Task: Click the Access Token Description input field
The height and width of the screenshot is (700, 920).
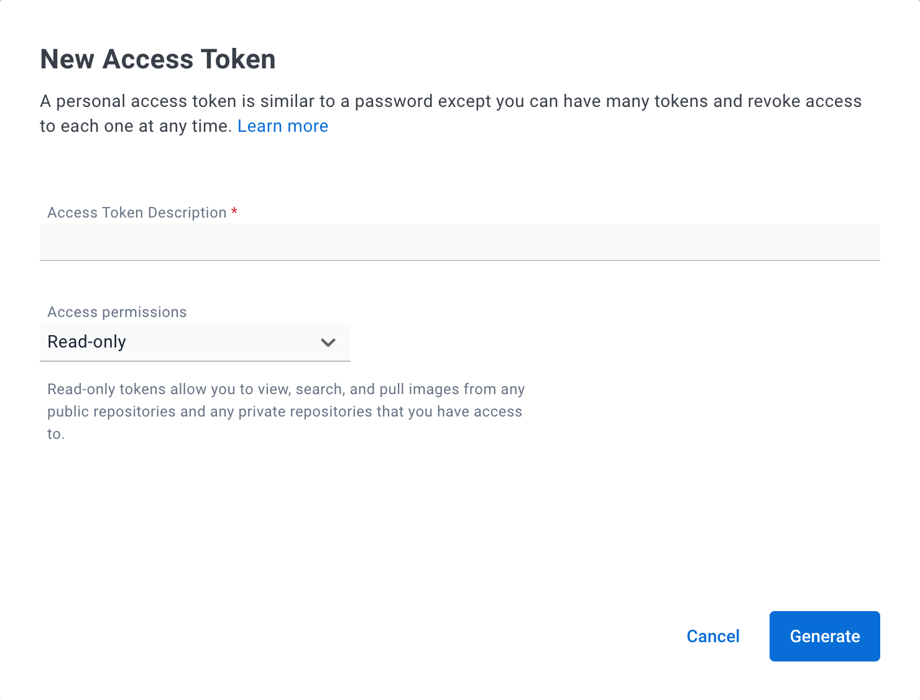Action: (459, 242)
